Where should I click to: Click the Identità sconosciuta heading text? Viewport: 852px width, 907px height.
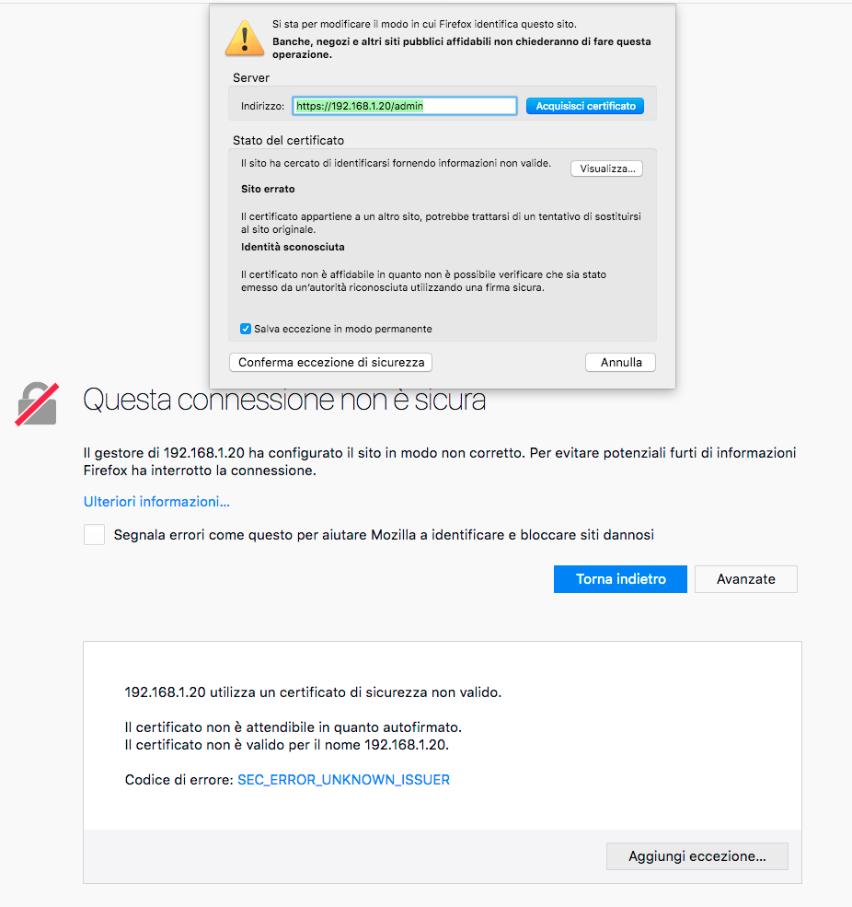point(293,247)
